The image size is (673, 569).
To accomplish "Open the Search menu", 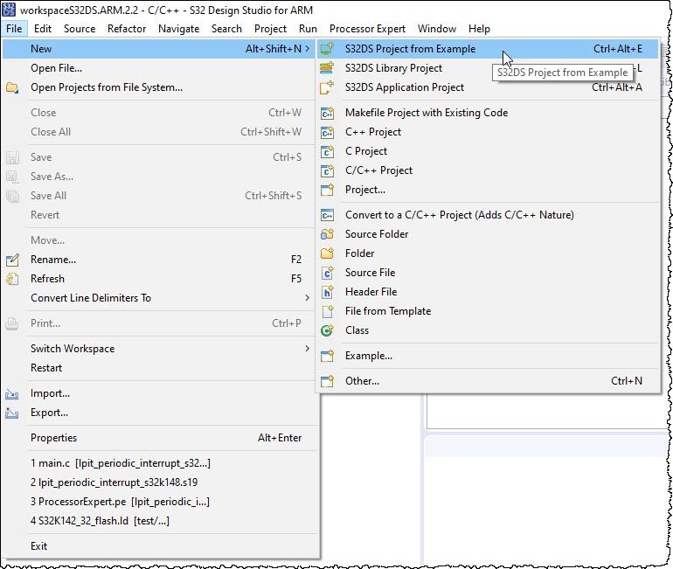I will (226, 29).
